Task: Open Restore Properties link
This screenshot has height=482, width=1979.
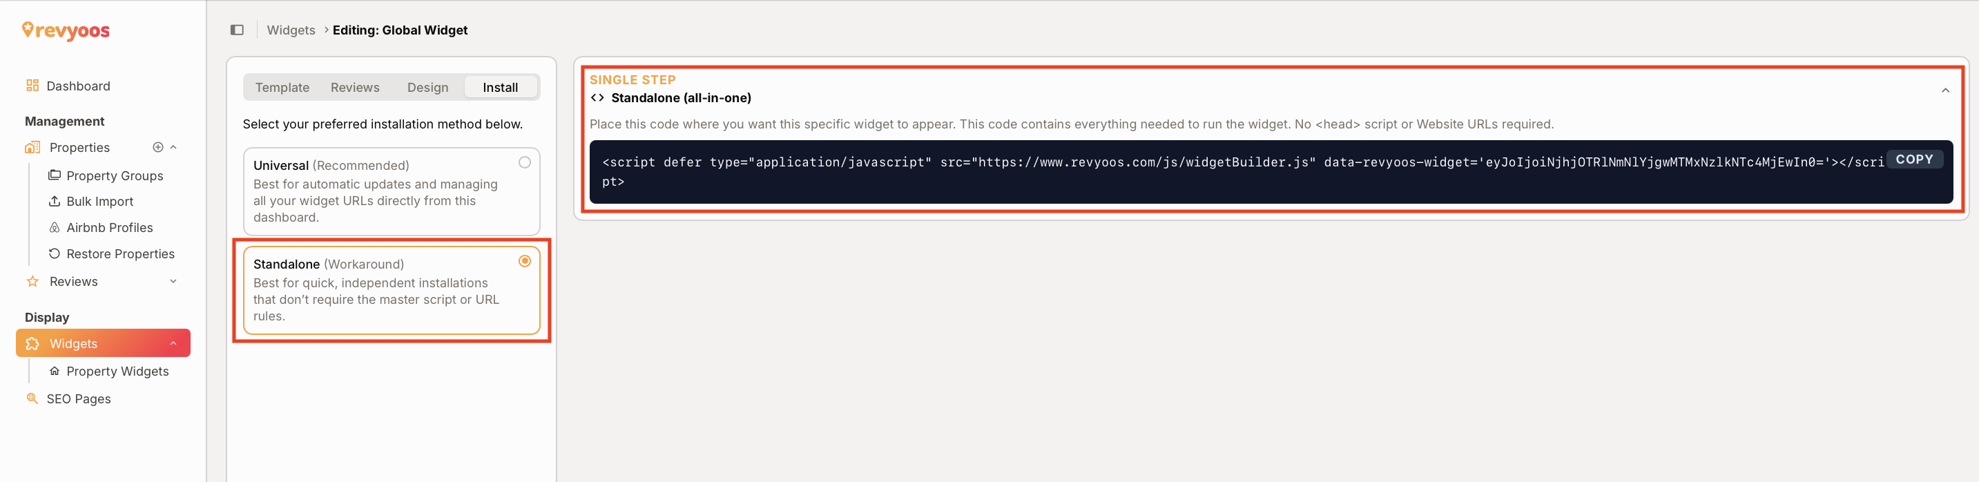Action: [121, 253]
